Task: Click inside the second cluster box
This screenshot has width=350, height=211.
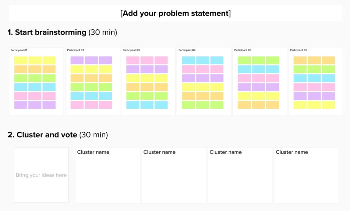Action: click(174, 179)
